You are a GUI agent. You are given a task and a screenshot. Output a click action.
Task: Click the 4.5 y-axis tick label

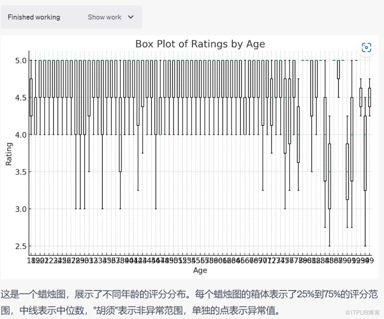(x=21, y=97)
